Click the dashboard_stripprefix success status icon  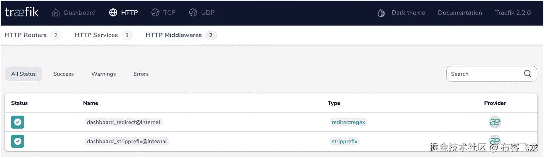tap(18, 141)
